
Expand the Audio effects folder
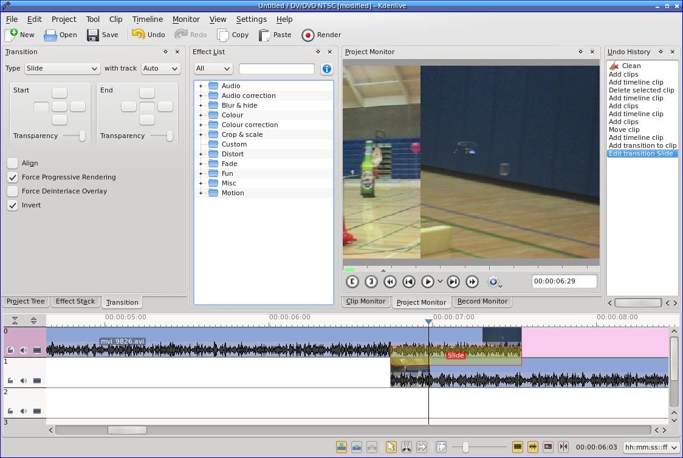tap(201, 86)
